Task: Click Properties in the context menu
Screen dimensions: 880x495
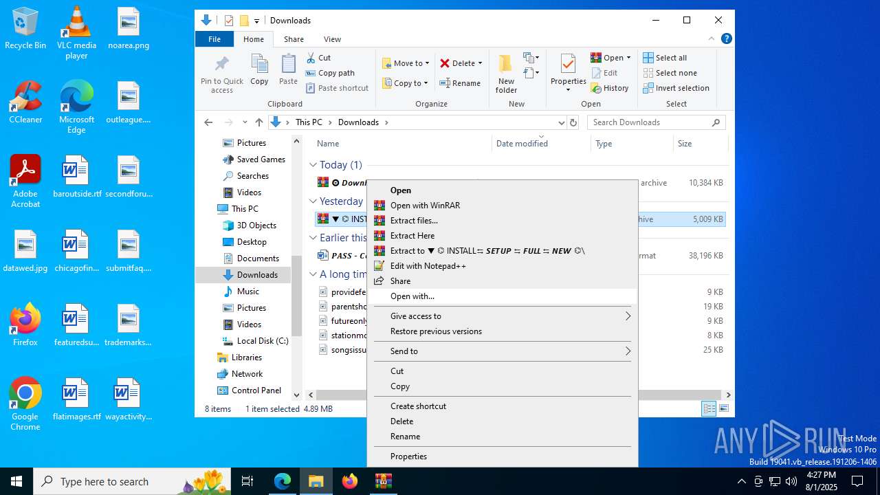Action: (x=408, y=456)
